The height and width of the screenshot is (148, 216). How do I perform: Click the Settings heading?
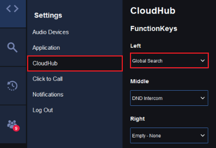click(48, 15)
